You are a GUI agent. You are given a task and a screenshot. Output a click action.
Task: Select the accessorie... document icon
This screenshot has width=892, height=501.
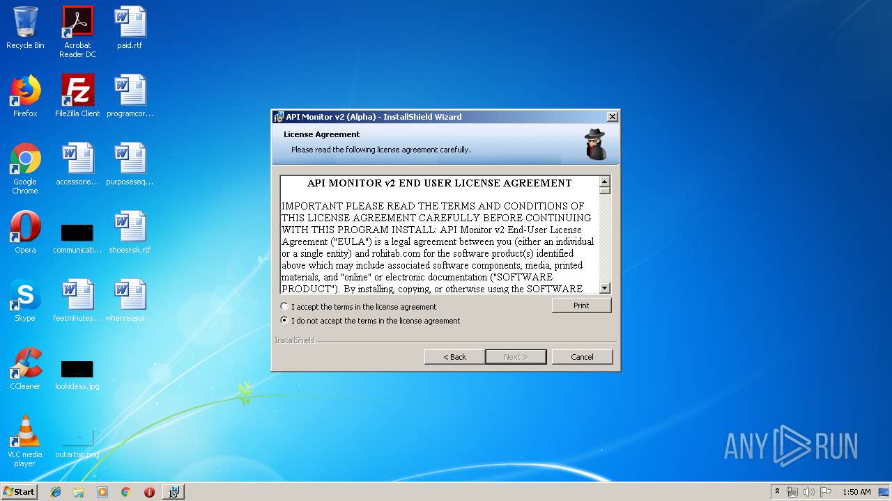pos(77,164)
